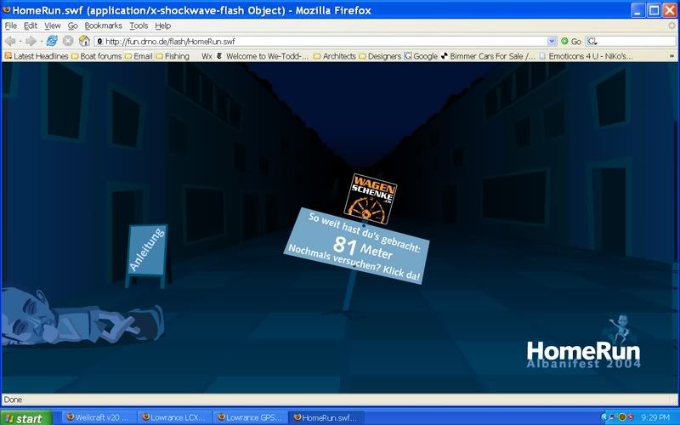The image size is (680, 425).
Task: Reload the page with the Refresh icon
Action: (52, 41)
